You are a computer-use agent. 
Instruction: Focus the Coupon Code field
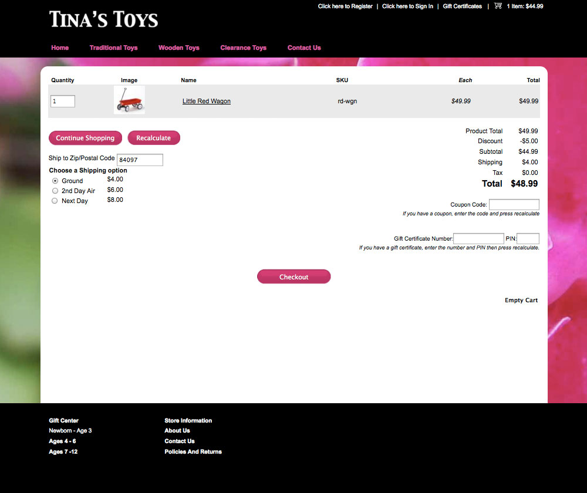pyautogui.click(x=514, y=204)
